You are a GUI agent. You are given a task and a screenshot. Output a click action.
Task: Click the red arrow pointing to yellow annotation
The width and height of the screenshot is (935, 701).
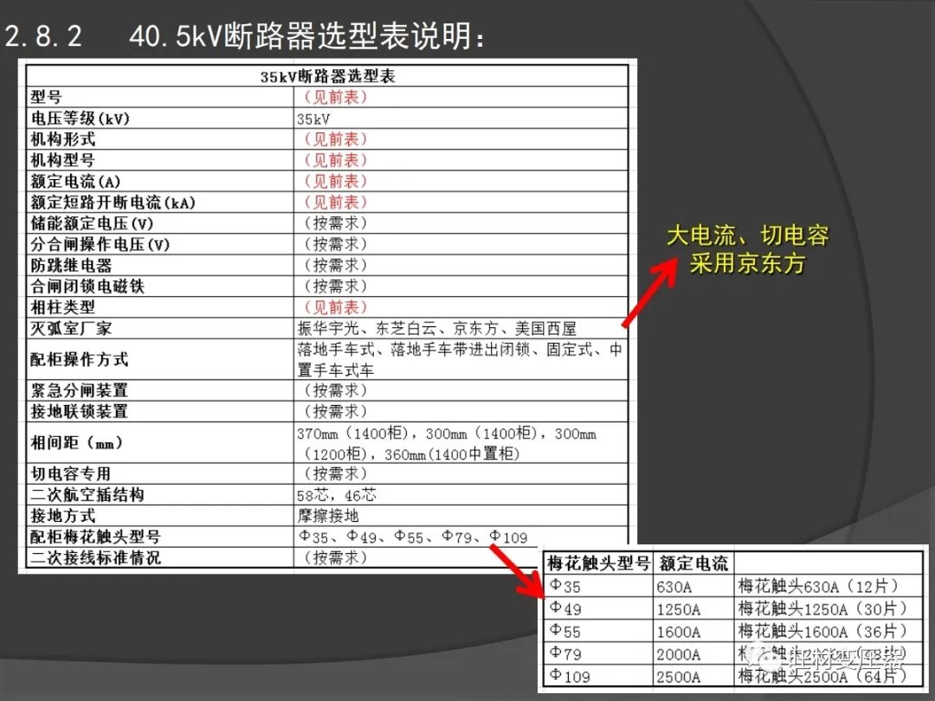pyautogui.click(x=649, y=294)
